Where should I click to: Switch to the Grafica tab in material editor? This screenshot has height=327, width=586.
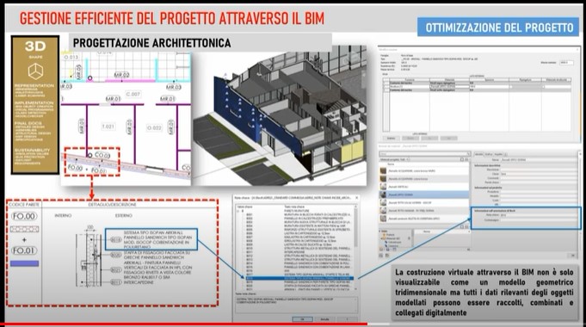(x=489, y=154)
